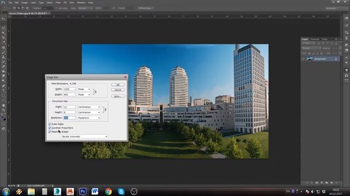
Task: Open the File menu
Action: [10, 2]
